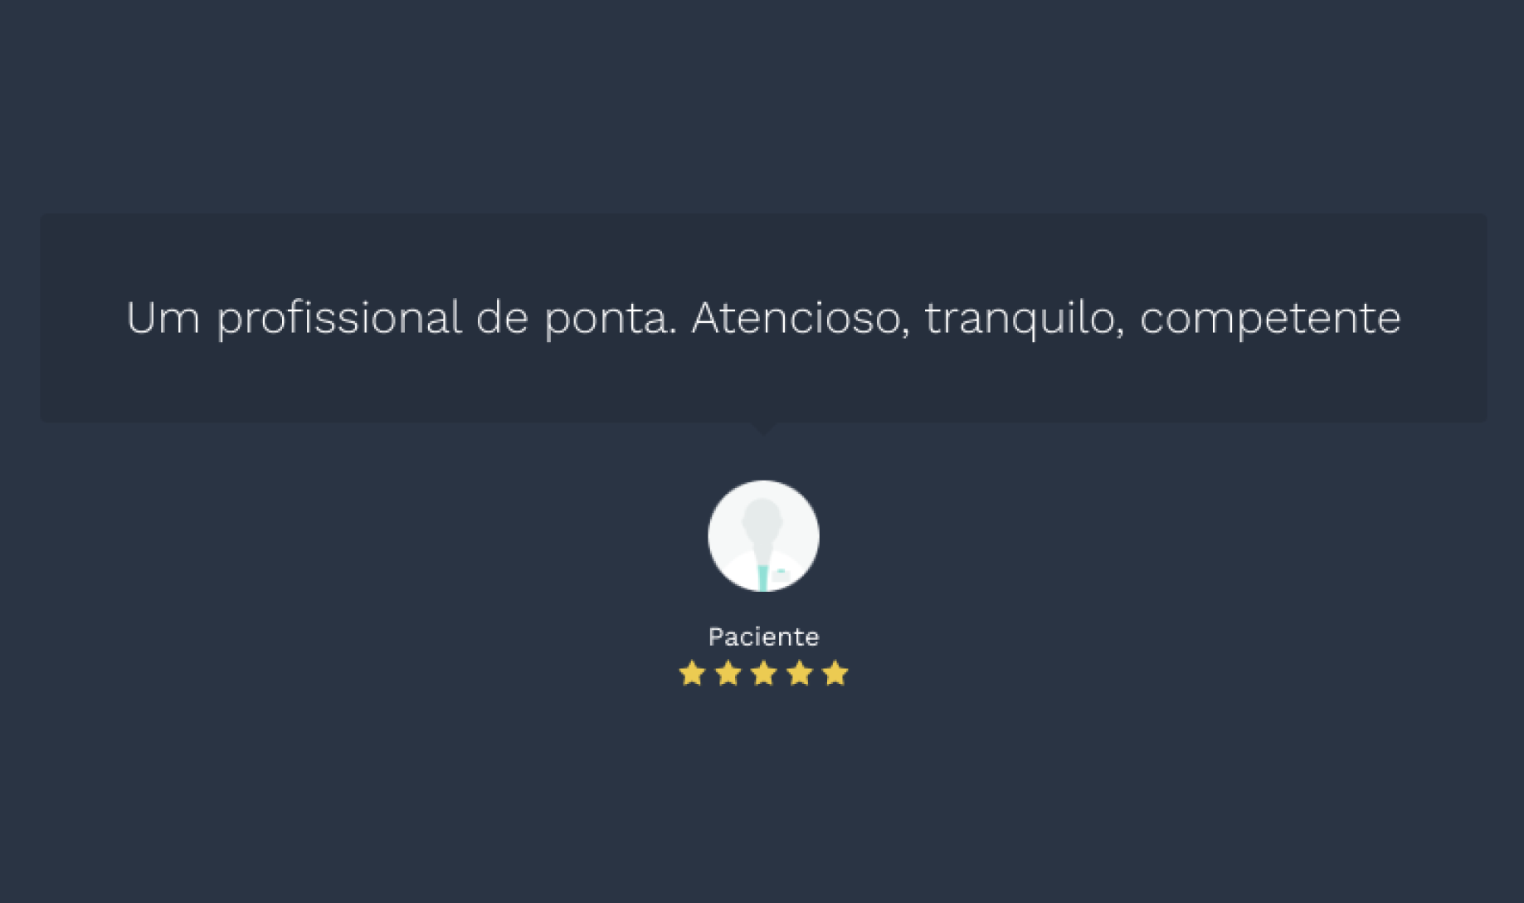Click the speech bubble pointer triangle
The width and height of the screenshot is (1524, 903).
[x=763, y=428]
